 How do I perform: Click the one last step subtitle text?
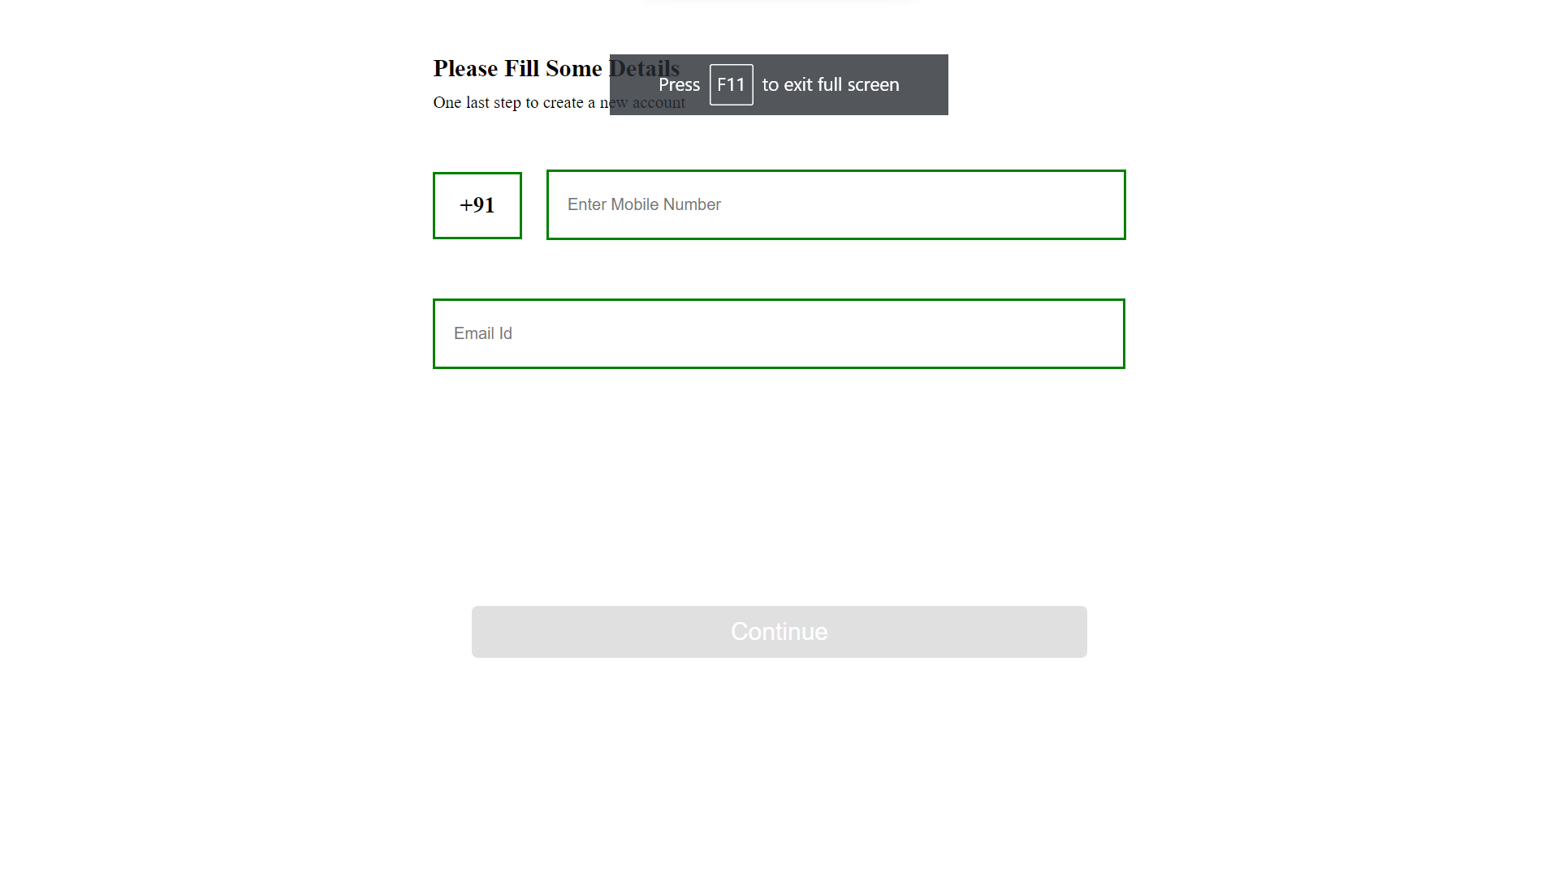point(559,102)
